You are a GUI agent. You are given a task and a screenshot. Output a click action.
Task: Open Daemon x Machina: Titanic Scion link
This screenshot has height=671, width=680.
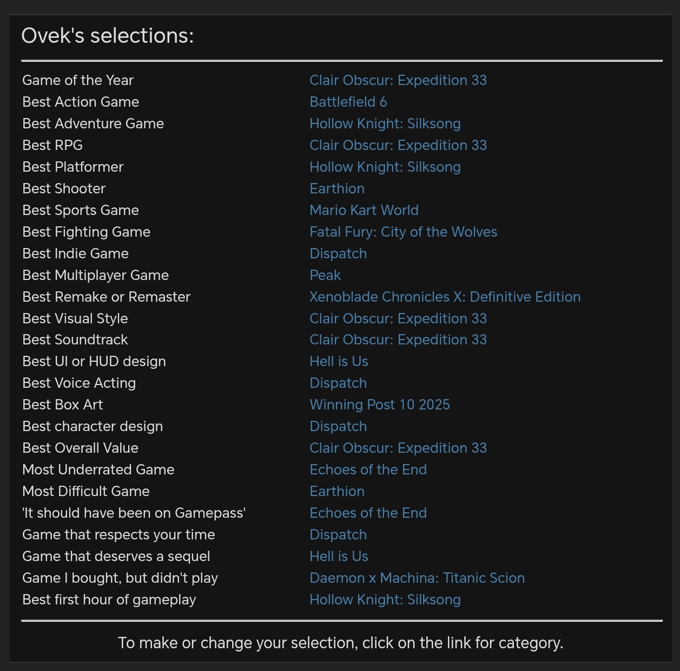417,578
